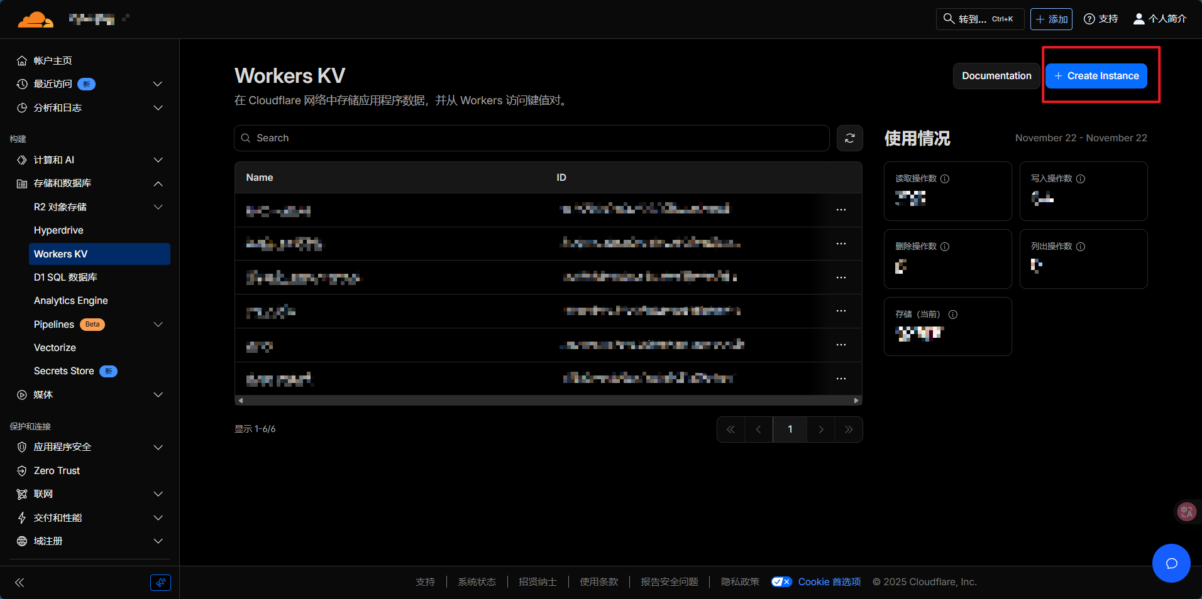The height and width of the screenshot is (599, 1202).
Task: Click the refresh icon beside Search
Action: tap(849, 138)
